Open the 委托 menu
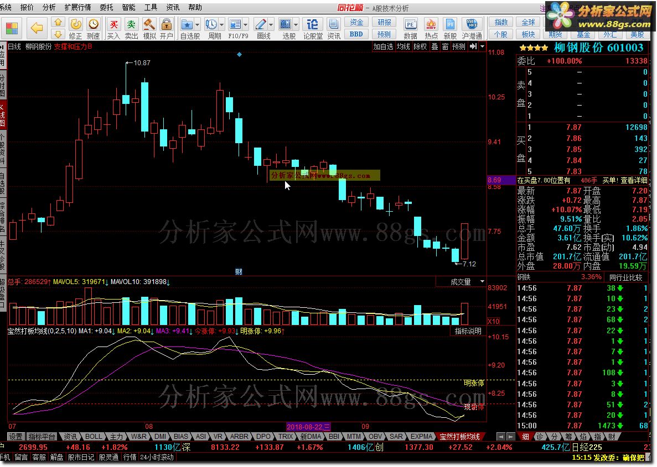 [x=106, y=7]
